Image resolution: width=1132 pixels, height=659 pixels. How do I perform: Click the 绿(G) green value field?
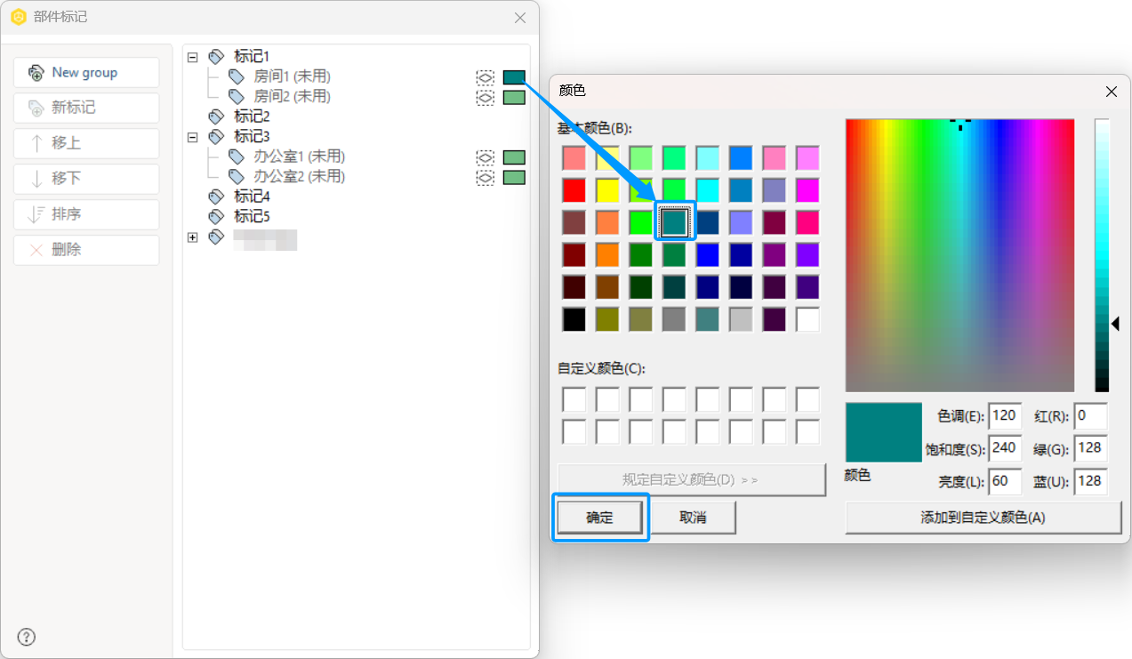1091,449
